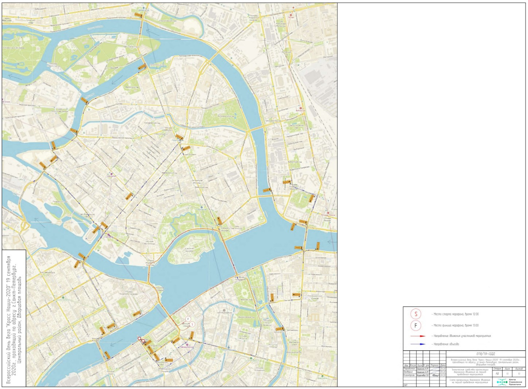The width and height of the screenshot is (528, 389).
Task: Select legend text 'Место старта марафона, время 12.00'
Action: coord(456,314)
